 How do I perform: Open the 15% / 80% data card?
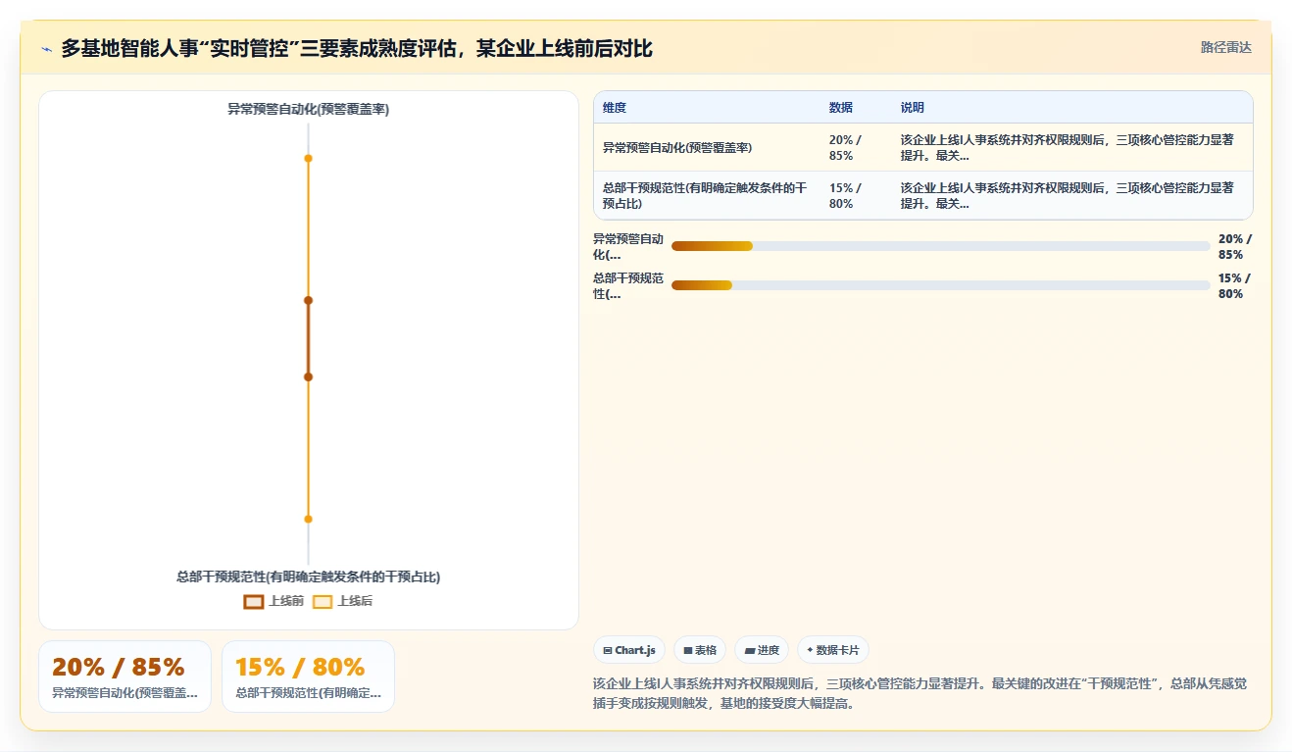click(308, 676)
